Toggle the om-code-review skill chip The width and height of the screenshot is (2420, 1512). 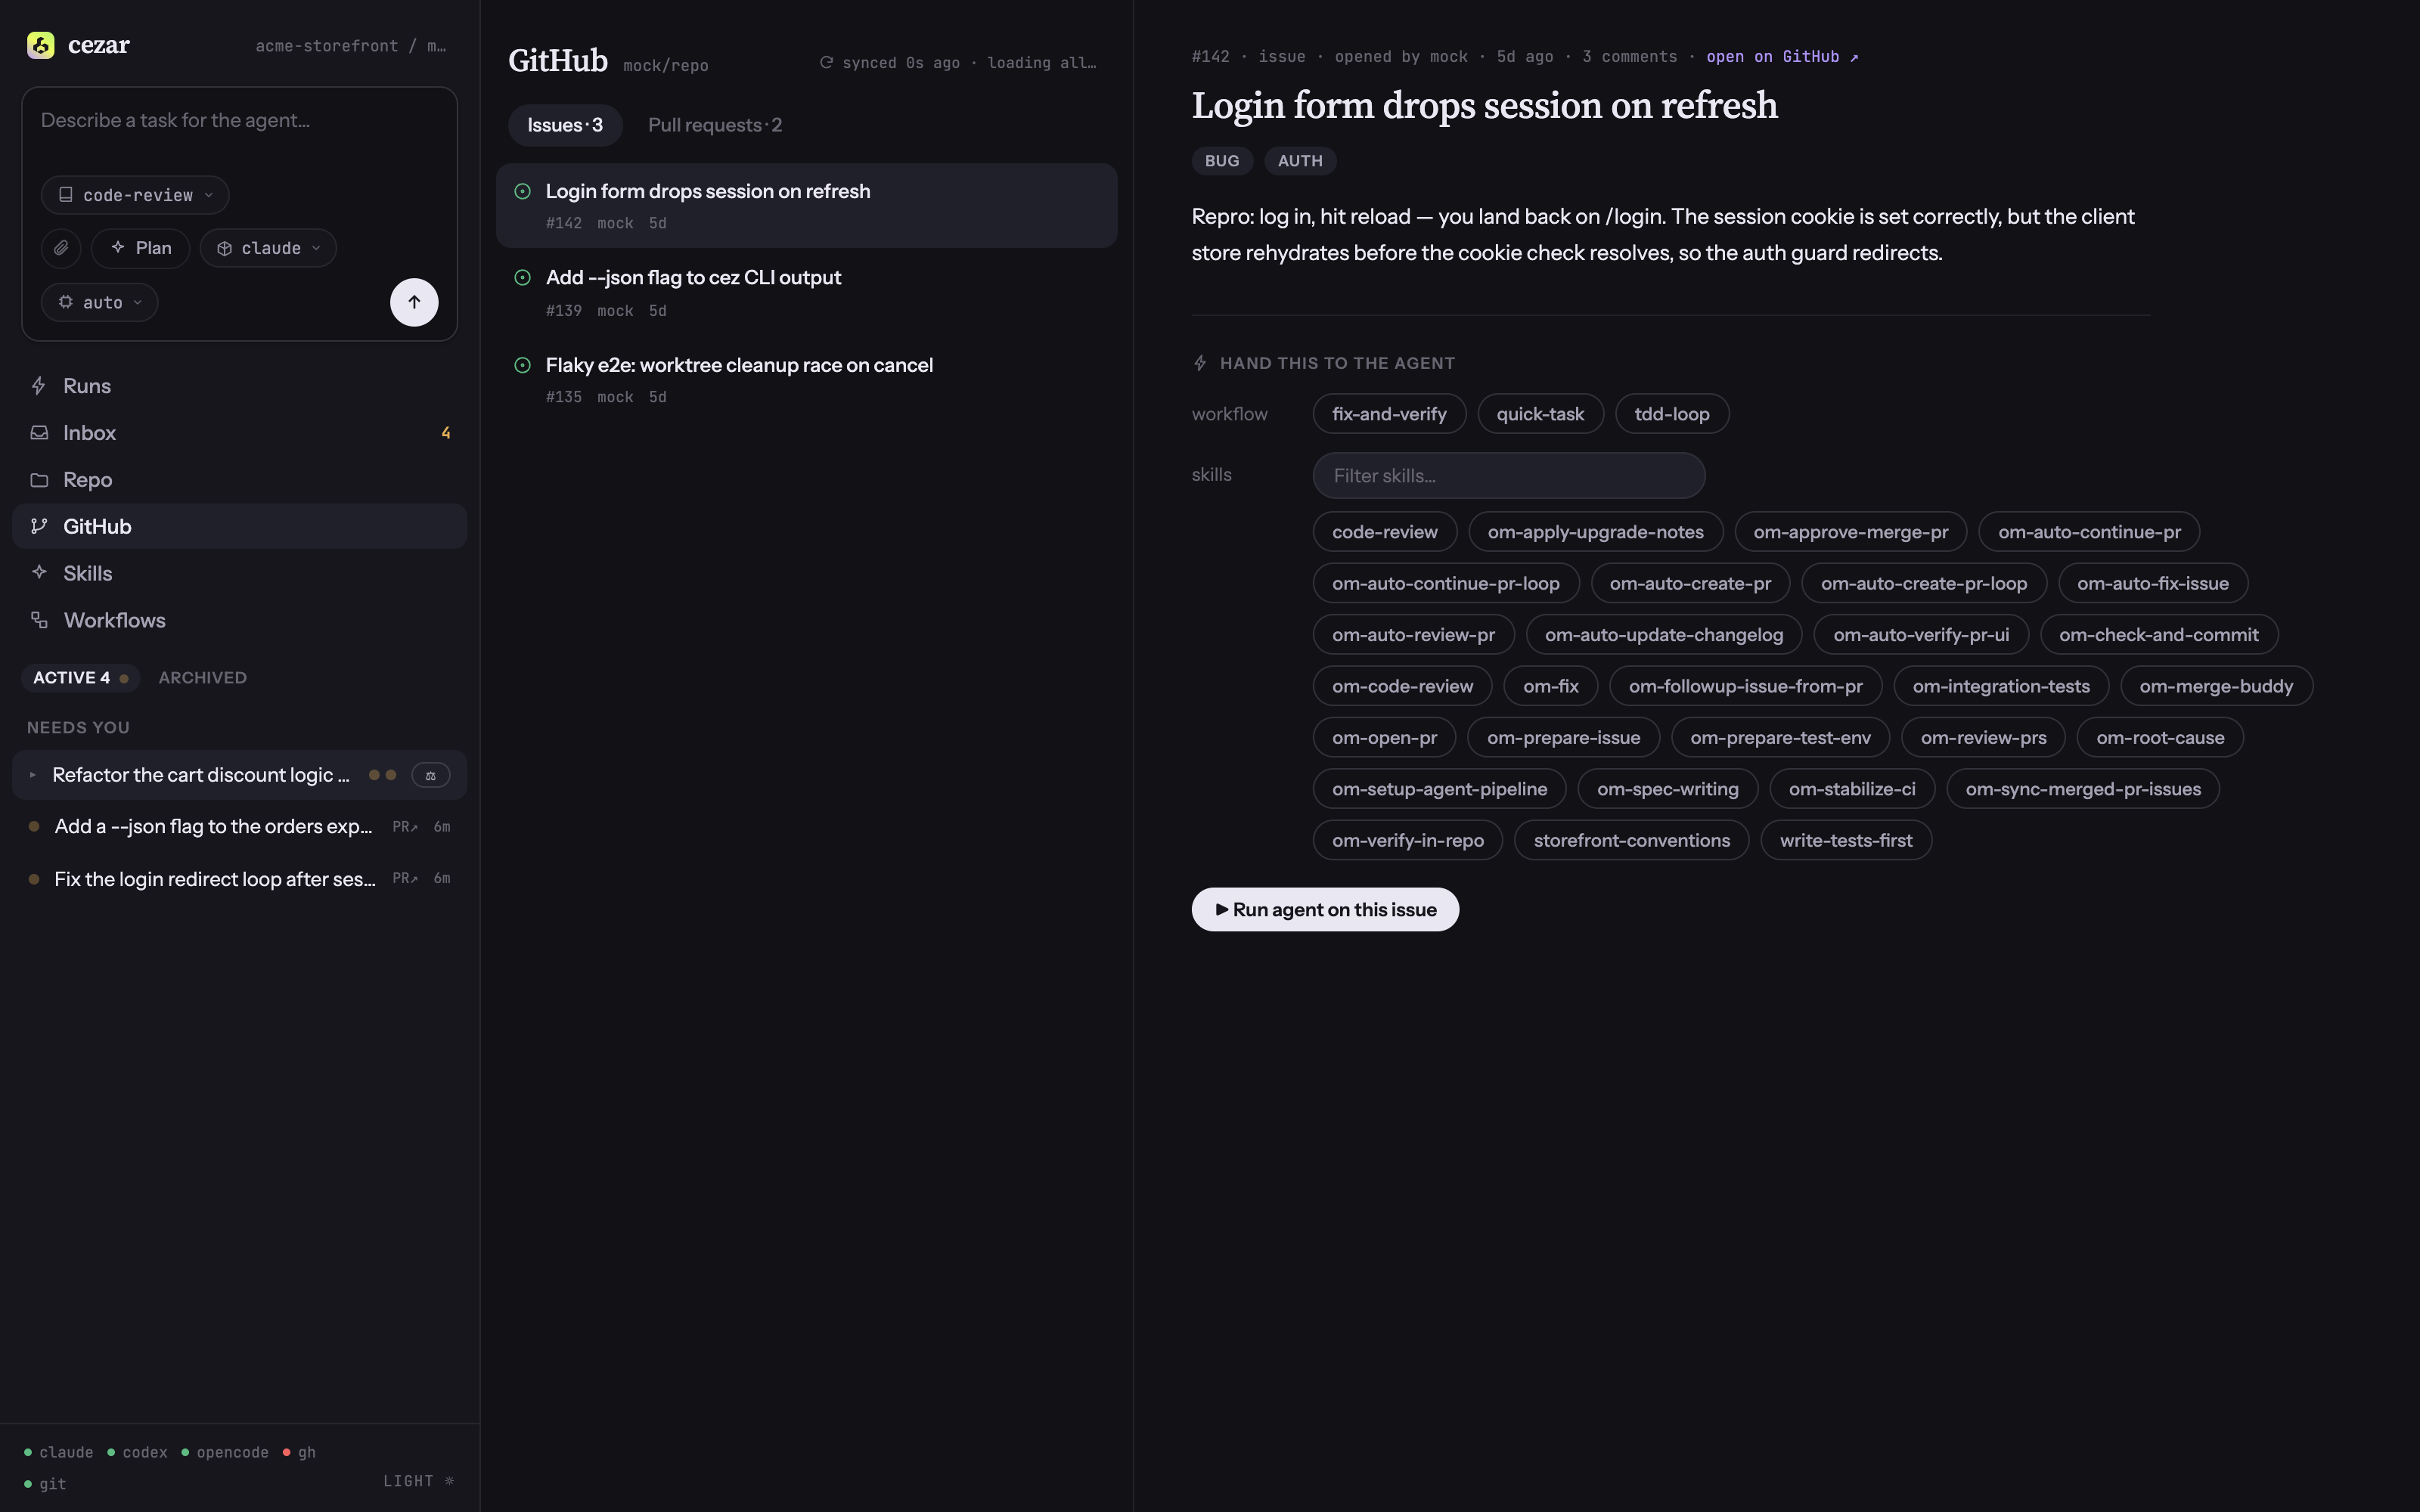click(1402, 686)
